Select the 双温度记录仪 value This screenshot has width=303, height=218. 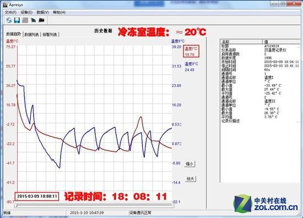(x=275, y=50)
